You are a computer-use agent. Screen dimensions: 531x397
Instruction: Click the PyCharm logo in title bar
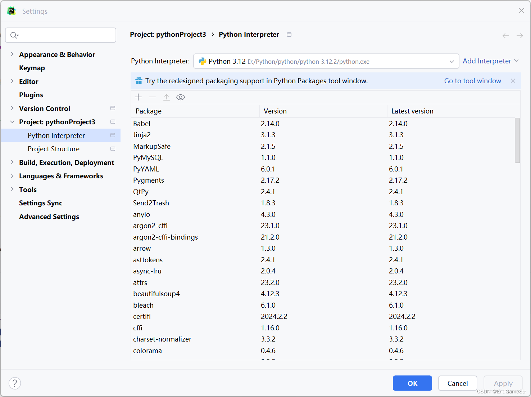point(12,11)
